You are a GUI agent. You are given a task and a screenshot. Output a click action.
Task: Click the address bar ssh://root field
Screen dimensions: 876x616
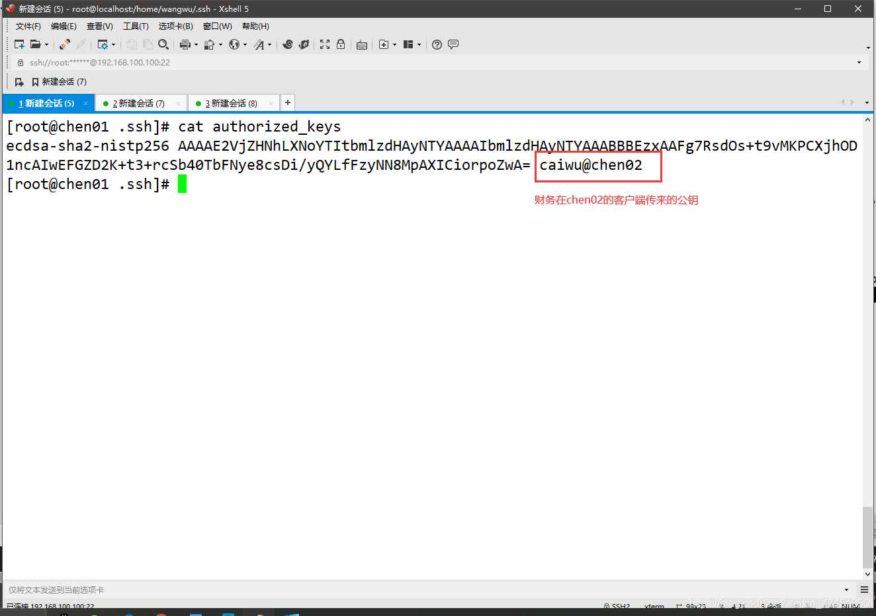(433, 62)
